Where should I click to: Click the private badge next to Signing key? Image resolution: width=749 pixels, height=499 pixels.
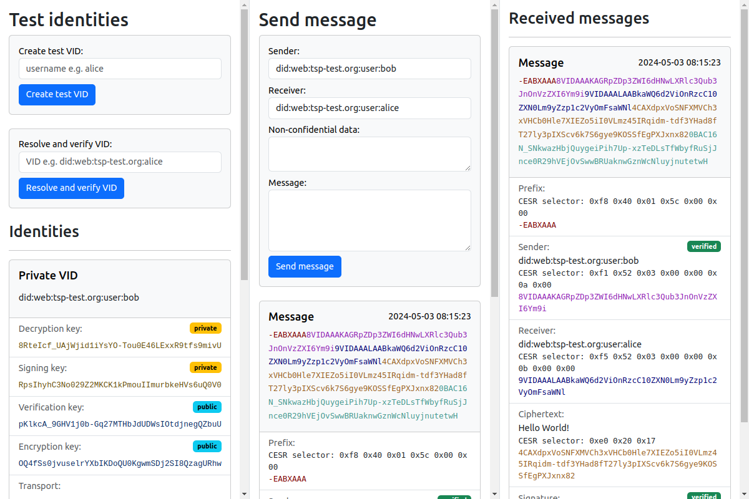pos(205,367)
